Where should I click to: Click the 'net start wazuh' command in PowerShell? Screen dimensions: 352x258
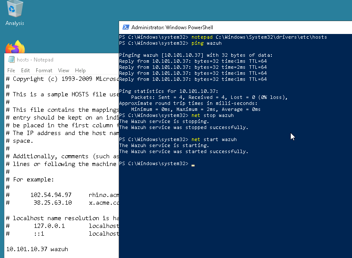pos(214,139)
